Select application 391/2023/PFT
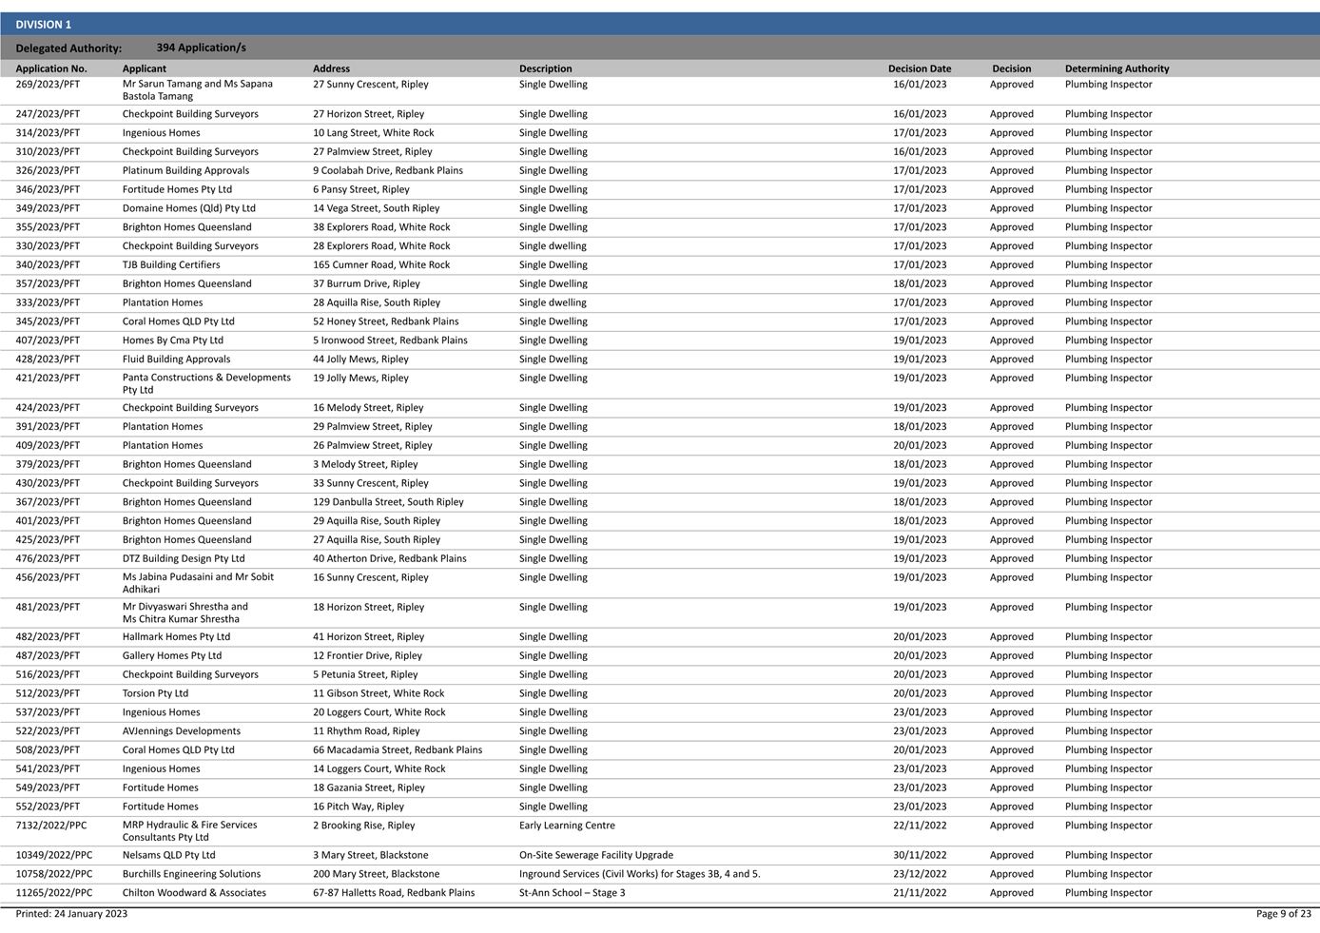Image resolution: width=1320 pixels, height=933 pixels. click(48, 427)
